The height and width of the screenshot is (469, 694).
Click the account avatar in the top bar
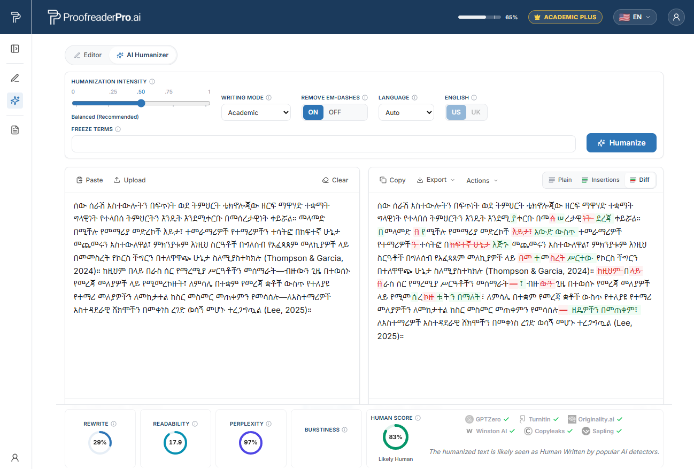(676, 17)
